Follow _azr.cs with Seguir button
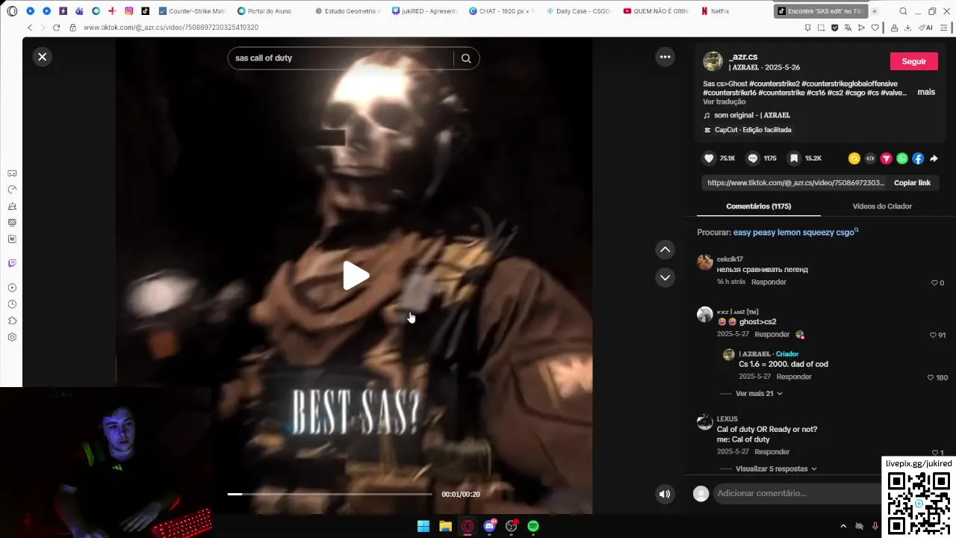Image resolution: width=956 pixels, height=538 pixels. tap(913, 61)
